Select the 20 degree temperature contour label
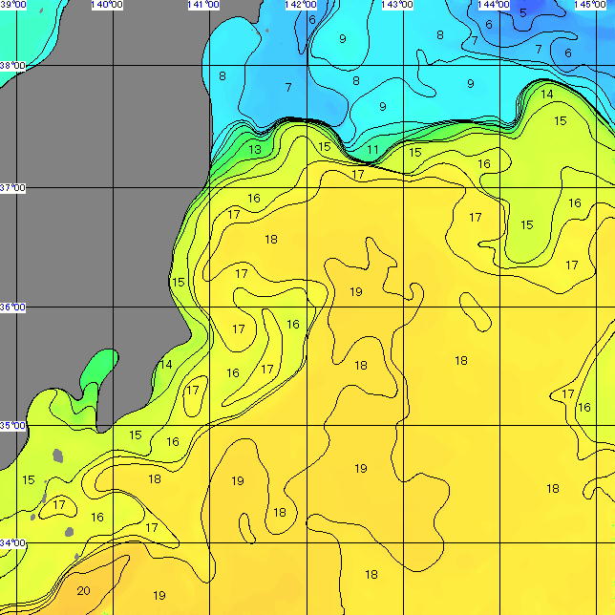This screenshot has width=615, height=615. (x=83, y=590)
